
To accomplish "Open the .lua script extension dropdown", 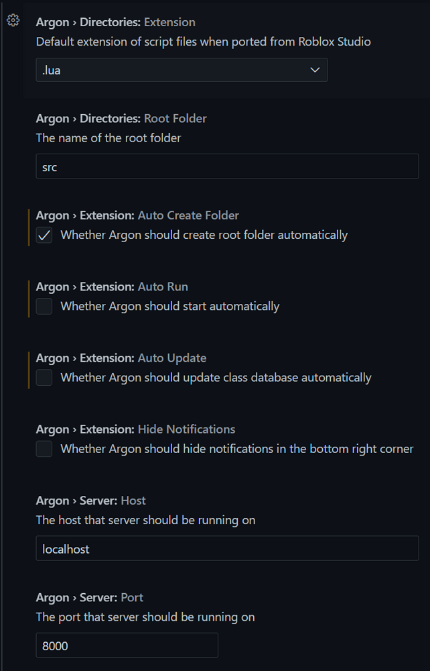I will tap(182, 70).
